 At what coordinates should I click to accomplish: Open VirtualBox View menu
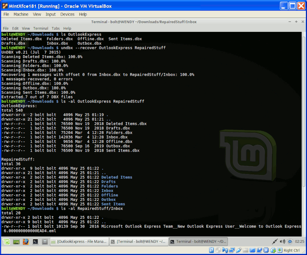tap(37, 14)
